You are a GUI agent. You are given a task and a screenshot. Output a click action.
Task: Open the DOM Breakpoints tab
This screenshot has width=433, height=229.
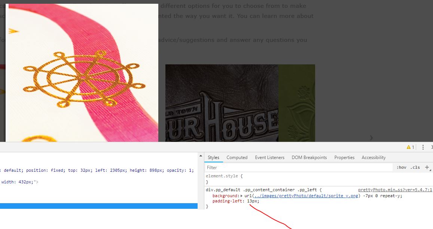(x=309, y=158)
